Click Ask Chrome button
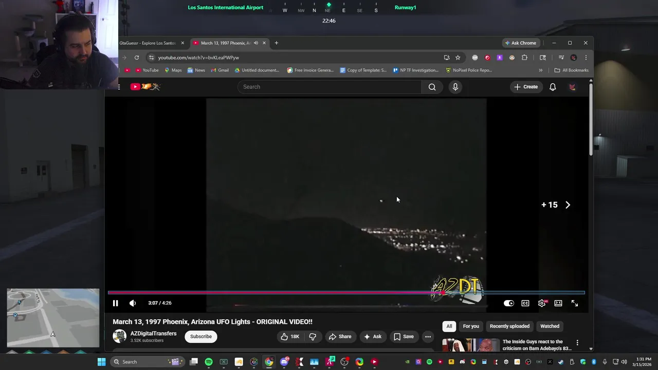658x370 pixels. pos(521,43)
